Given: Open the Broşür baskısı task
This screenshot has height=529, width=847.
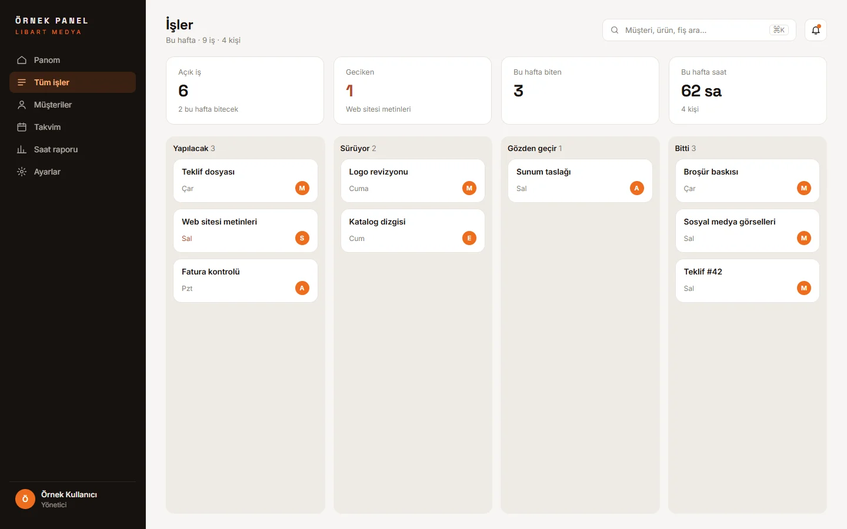Looking at the screenshot, I should [x=748, y=181].
